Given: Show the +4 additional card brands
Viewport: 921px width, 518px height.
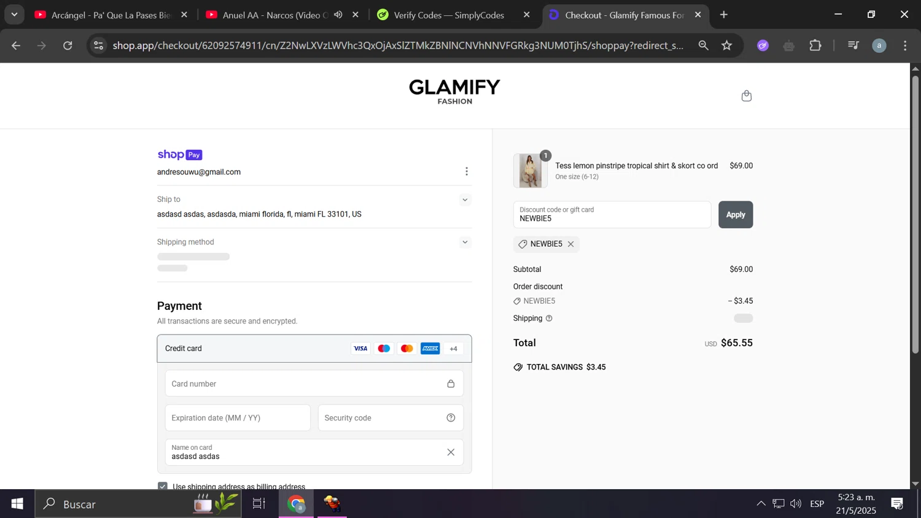Looking at the screenshot, I should 454,349.
